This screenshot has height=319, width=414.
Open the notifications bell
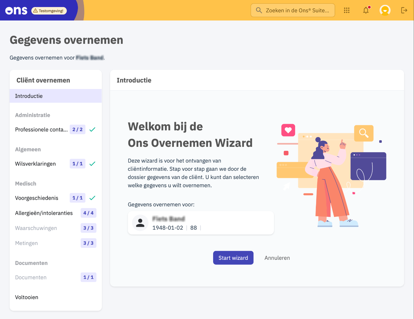[x=366, y=11]
